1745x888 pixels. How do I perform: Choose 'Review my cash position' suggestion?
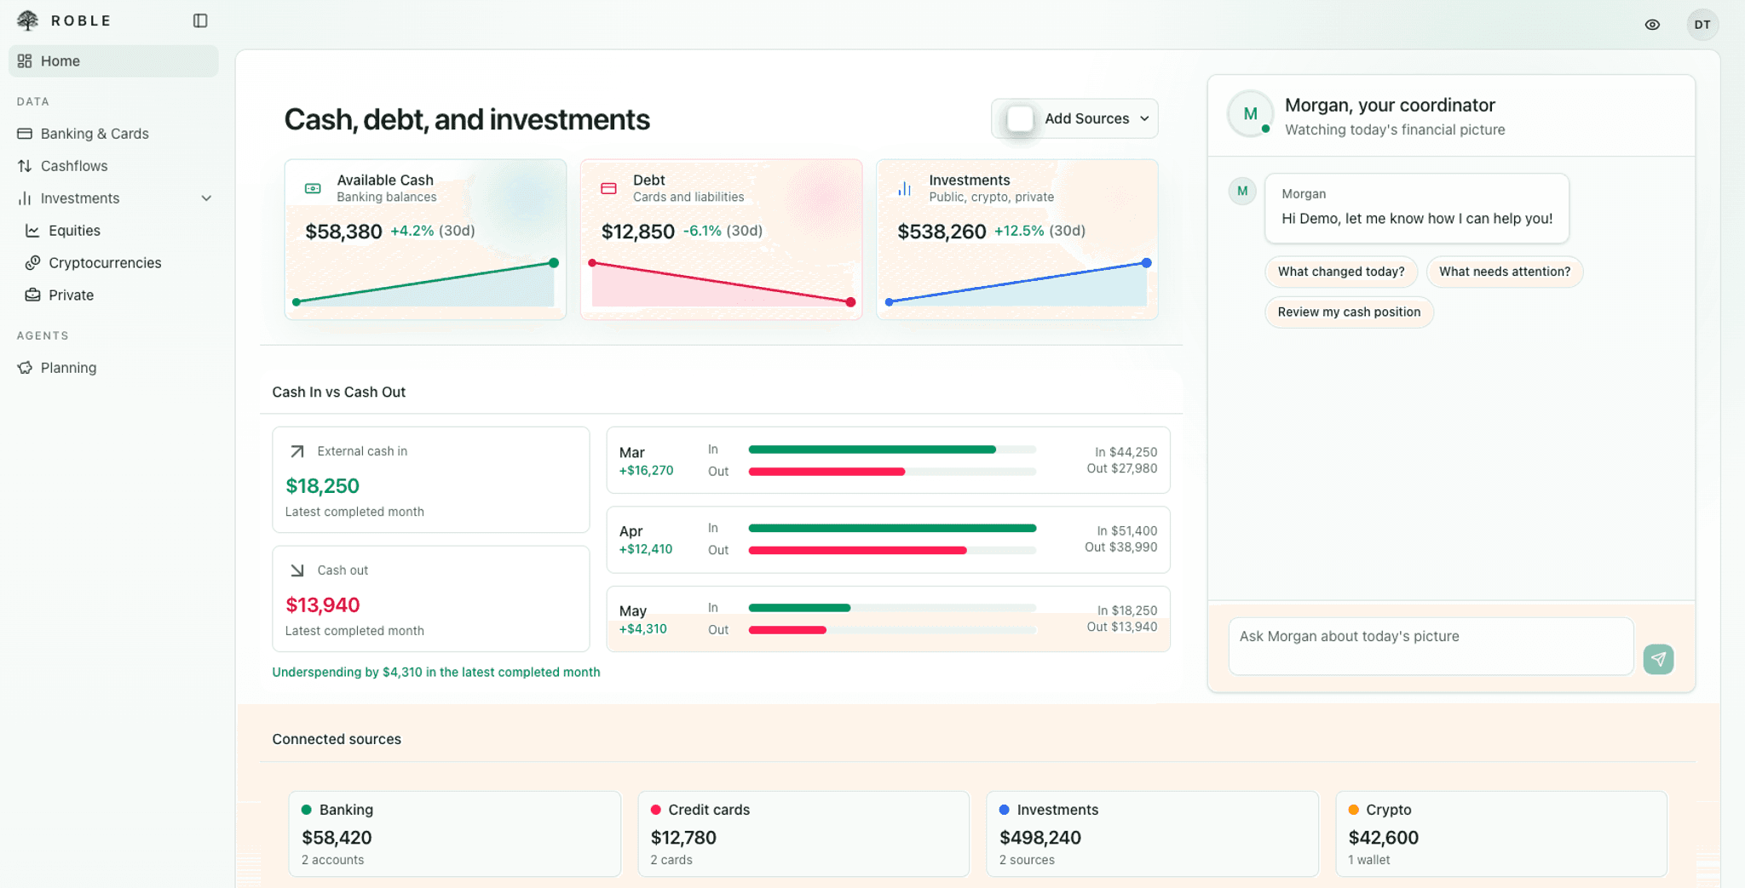click(x=1349, y=312)
